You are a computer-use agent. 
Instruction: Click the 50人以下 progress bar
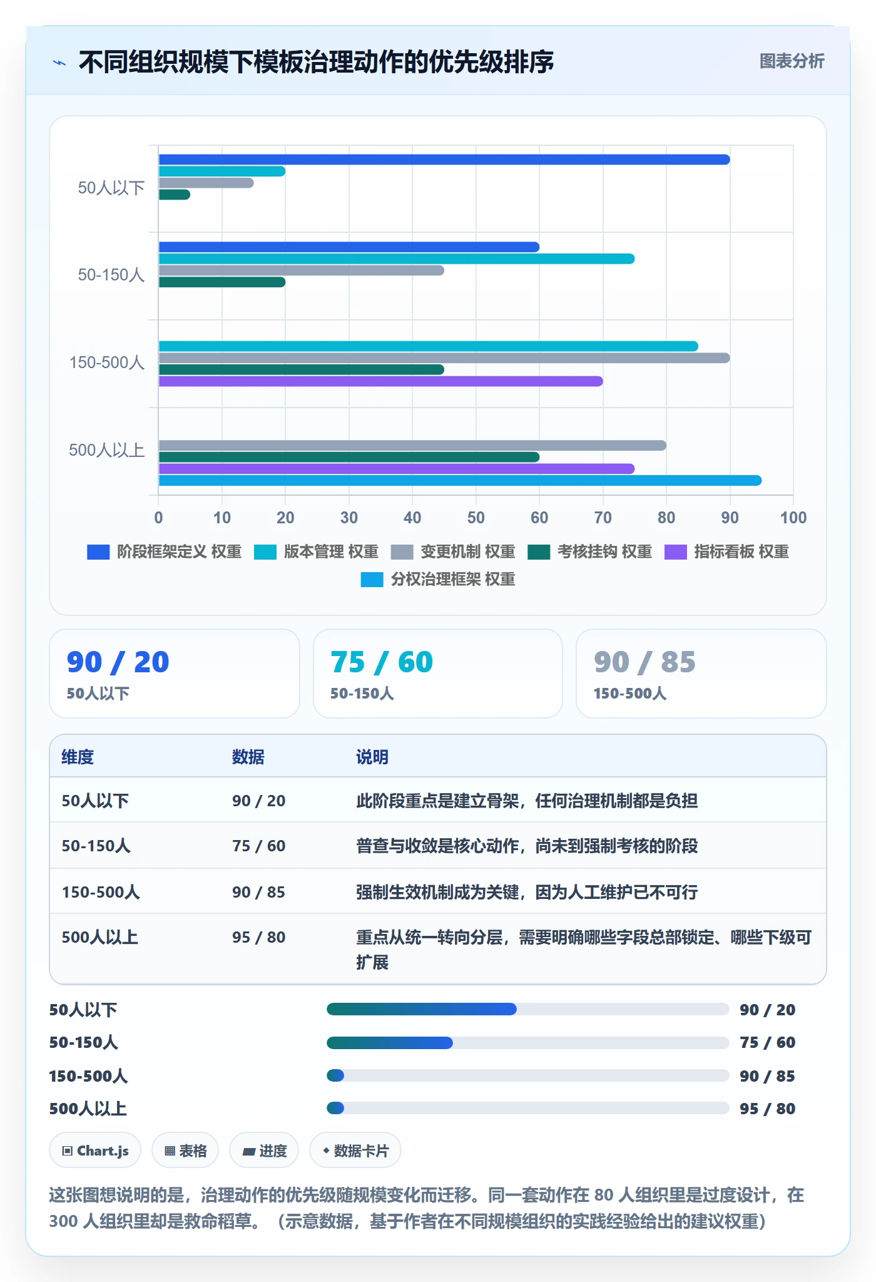pyautogui.click(x=528, y=1009)
